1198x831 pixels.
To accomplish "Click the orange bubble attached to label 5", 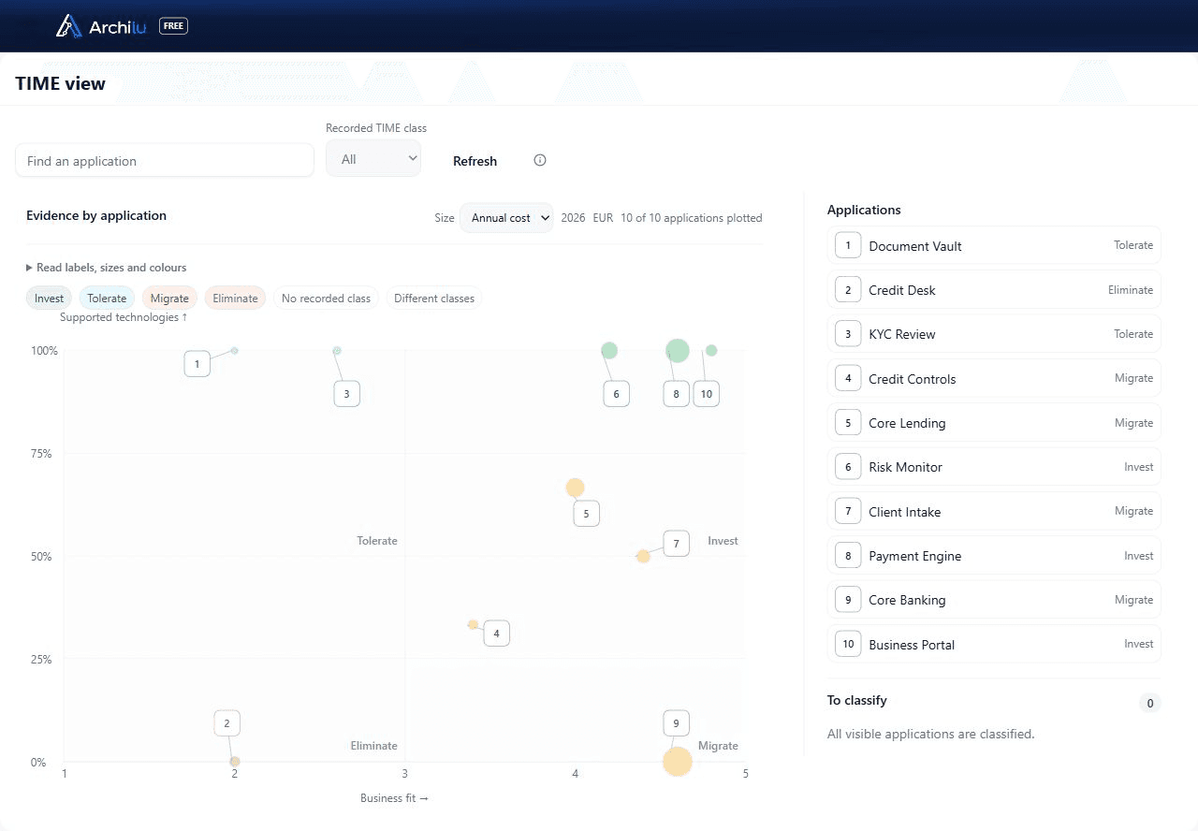I will point(575,488).
